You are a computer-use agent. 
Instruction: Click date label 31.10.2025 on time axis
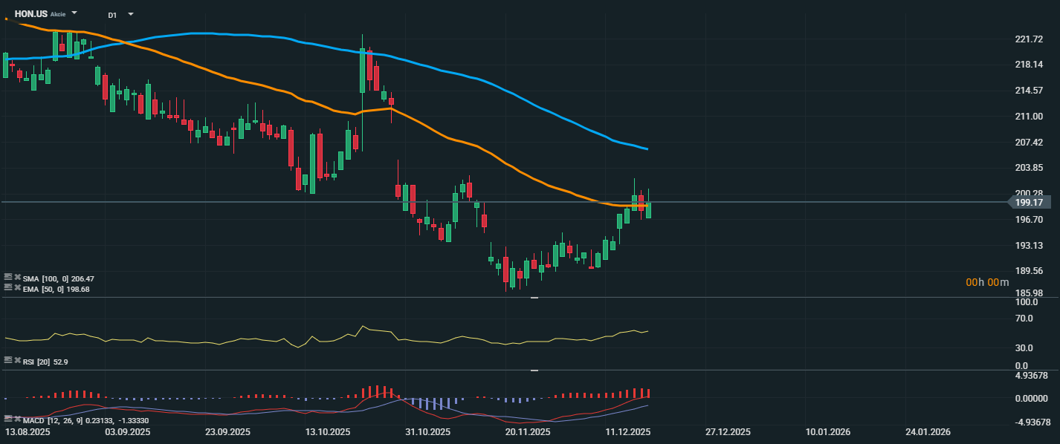[428, 432]
